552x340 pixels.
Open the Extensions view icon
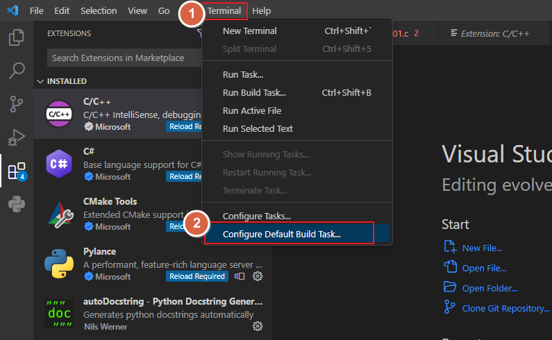click(x=17, y=171)
